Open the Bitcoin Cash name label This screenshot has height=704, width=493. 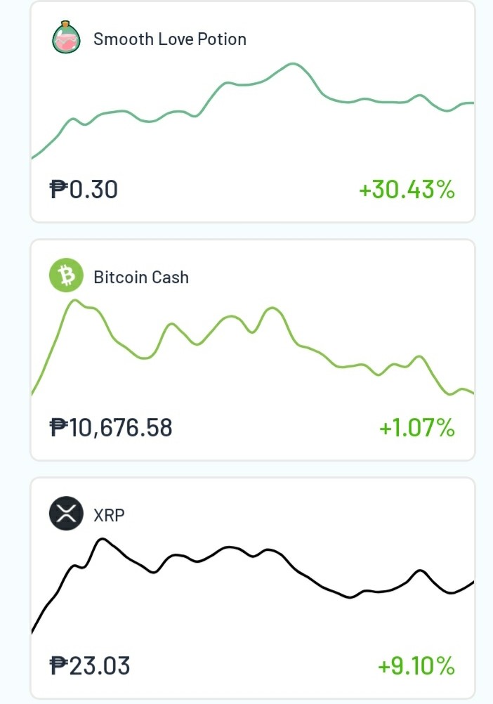(141, 277)
